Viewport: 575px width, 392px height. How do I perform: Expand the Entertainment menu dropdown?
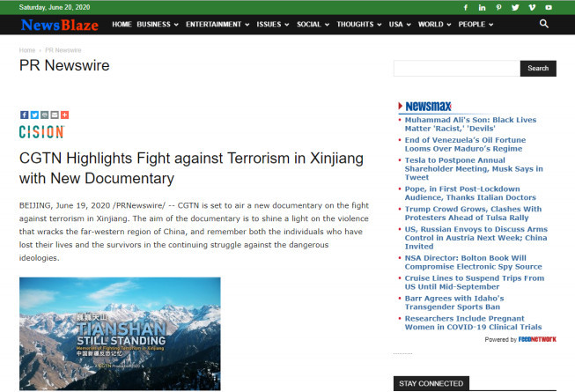[217, 25]
